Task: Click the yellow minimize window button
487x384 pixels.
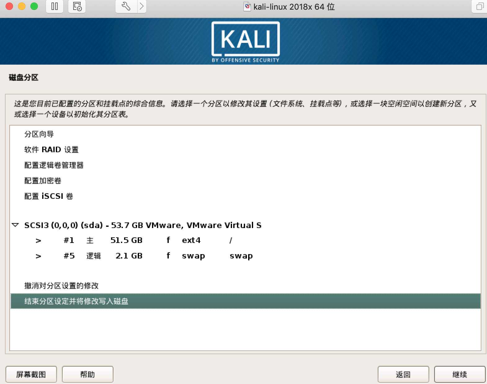Action: [x=22, y=6]
